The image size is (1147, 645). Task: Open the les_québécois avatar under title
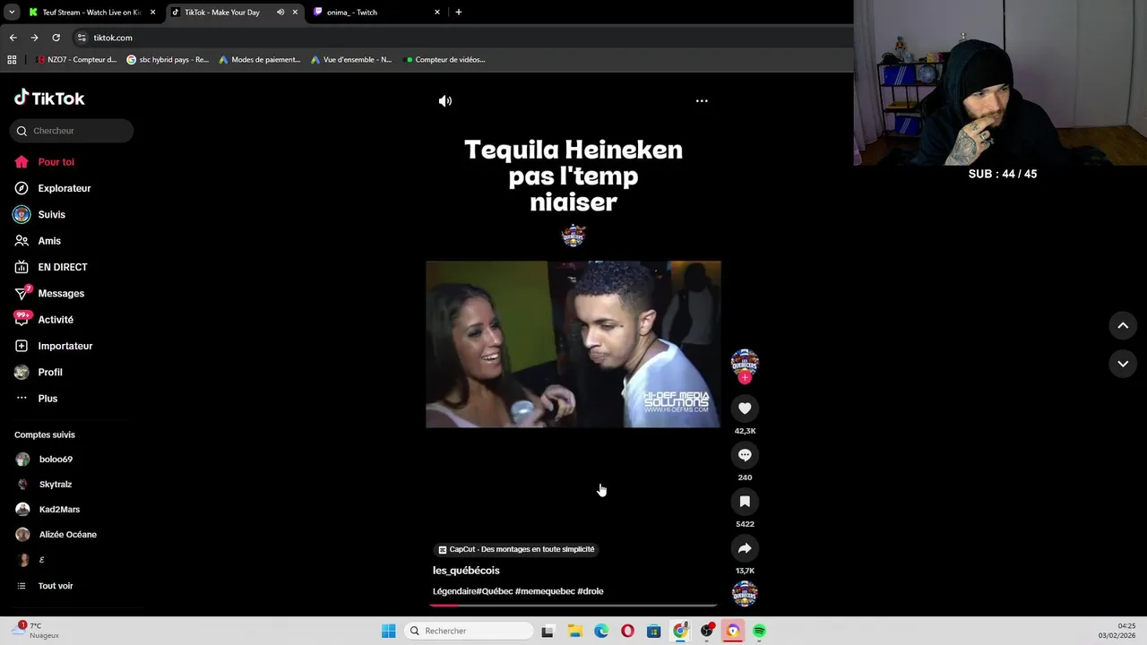pyautogui.click(x=573, y=236)
